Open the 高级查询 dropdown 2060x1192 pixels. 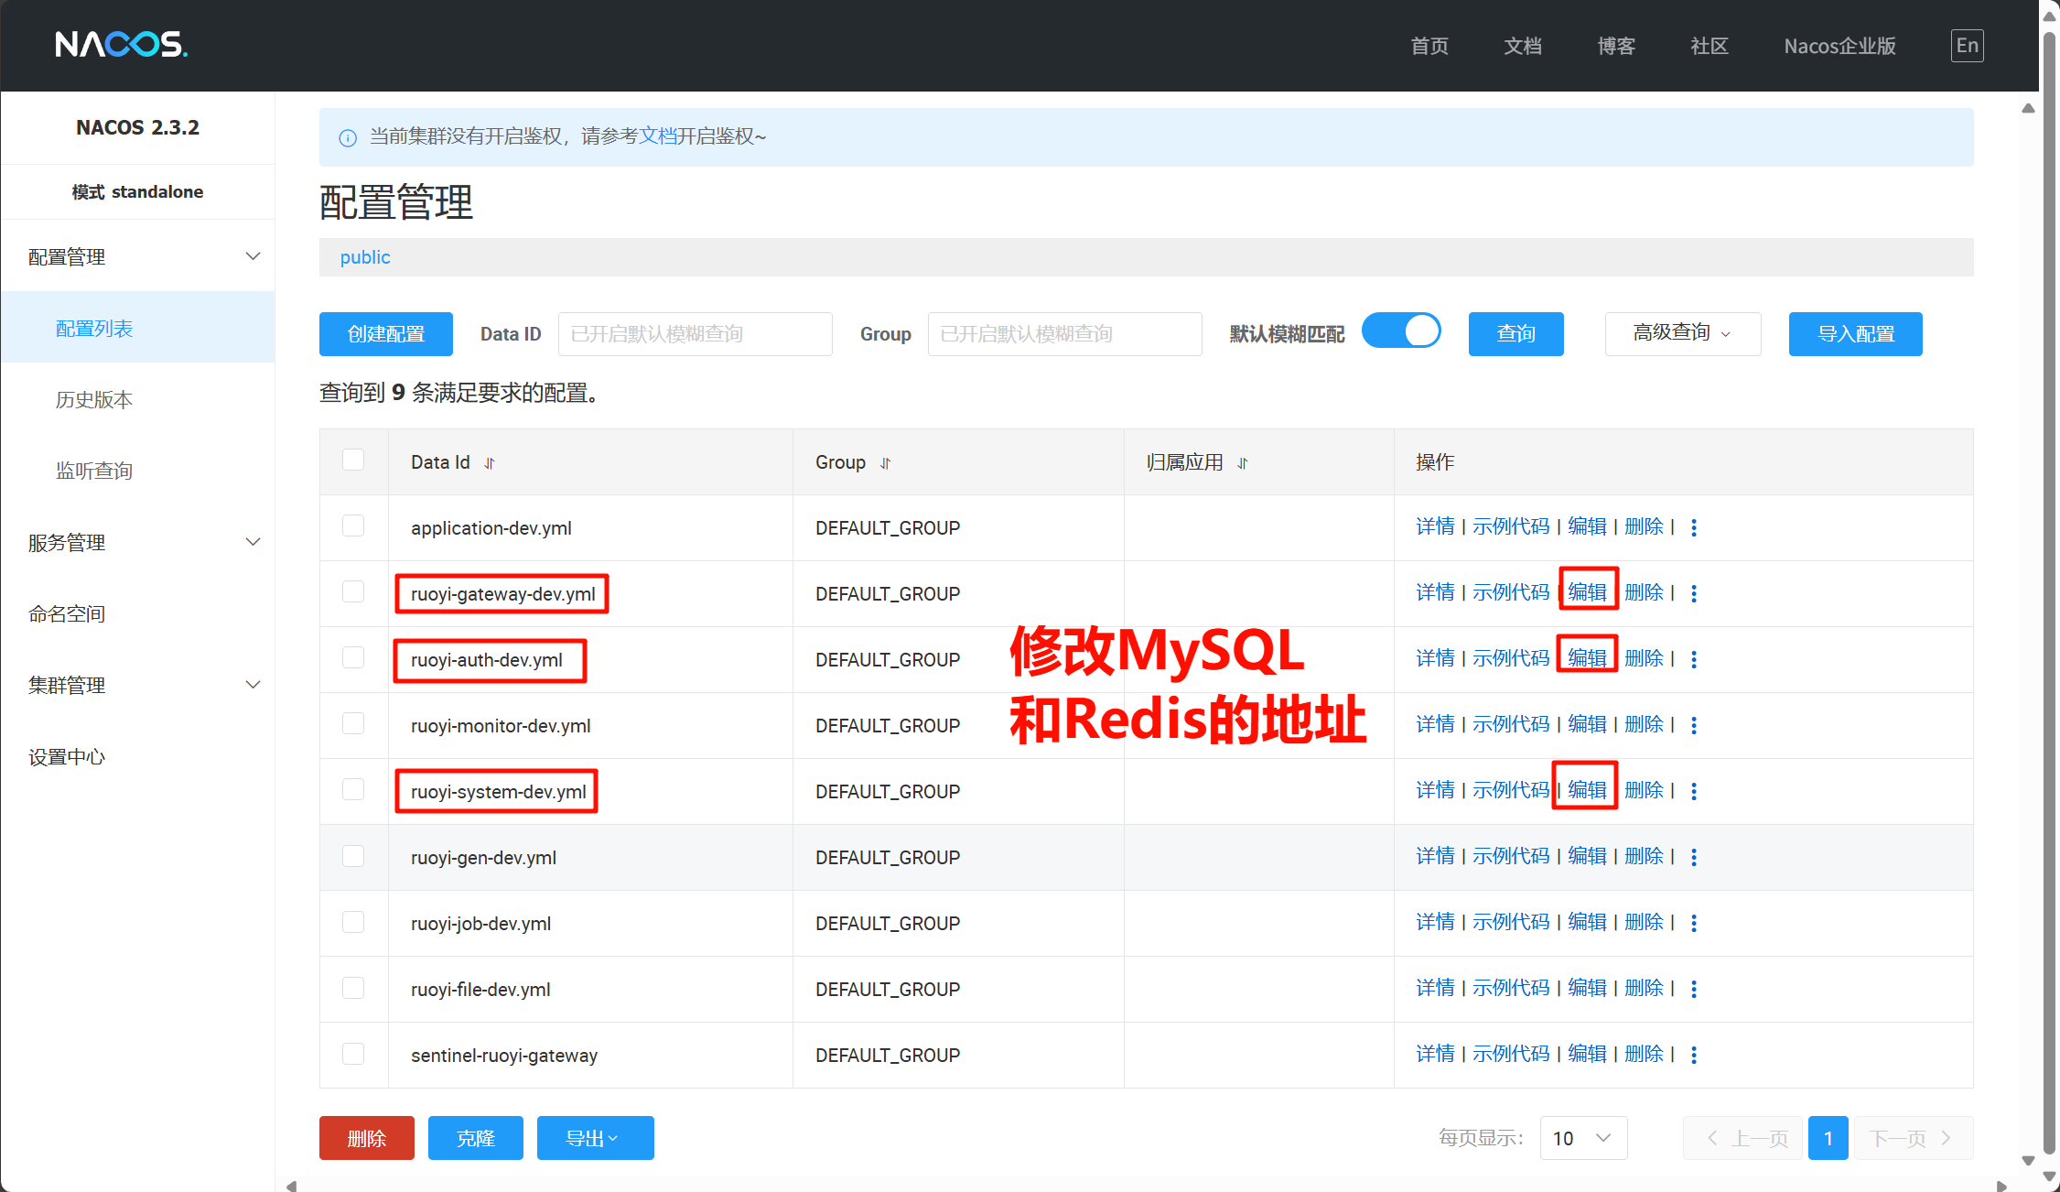tap(1682, 333)
